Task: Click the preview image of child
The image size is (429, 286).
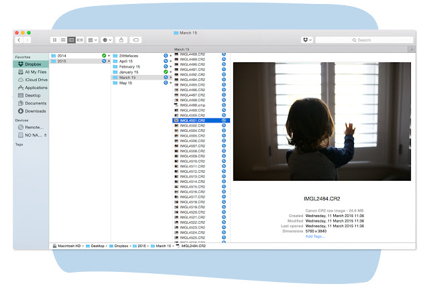Action: (322, 121)
